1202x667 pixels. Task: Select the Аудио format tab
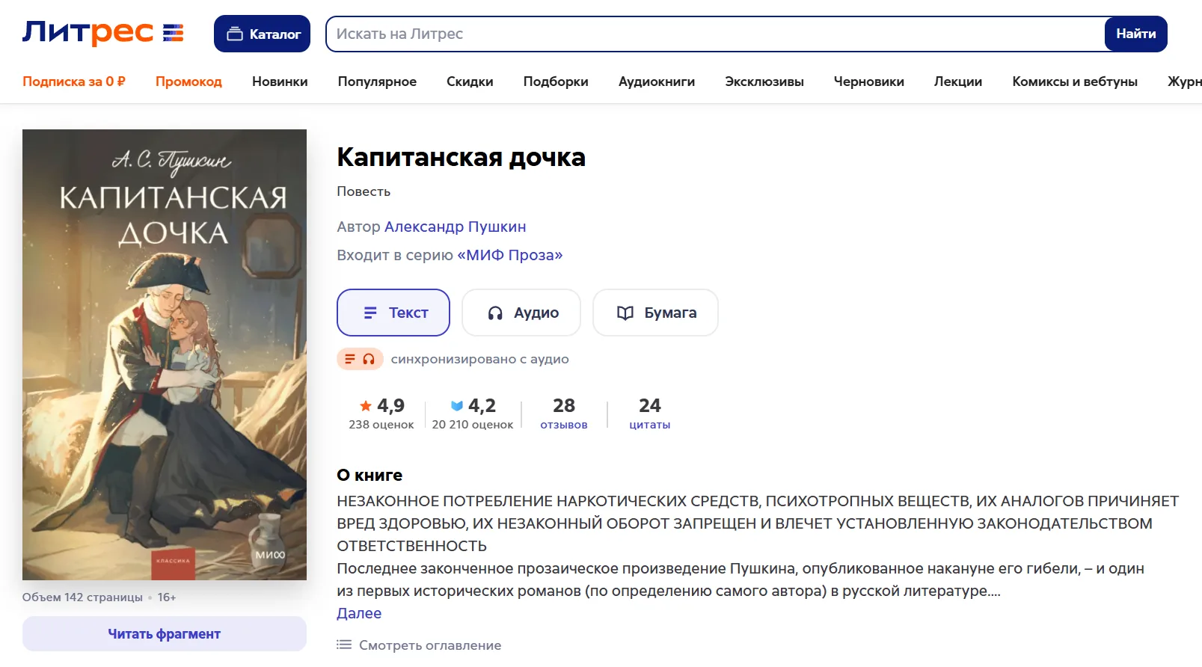click(521, 313)
